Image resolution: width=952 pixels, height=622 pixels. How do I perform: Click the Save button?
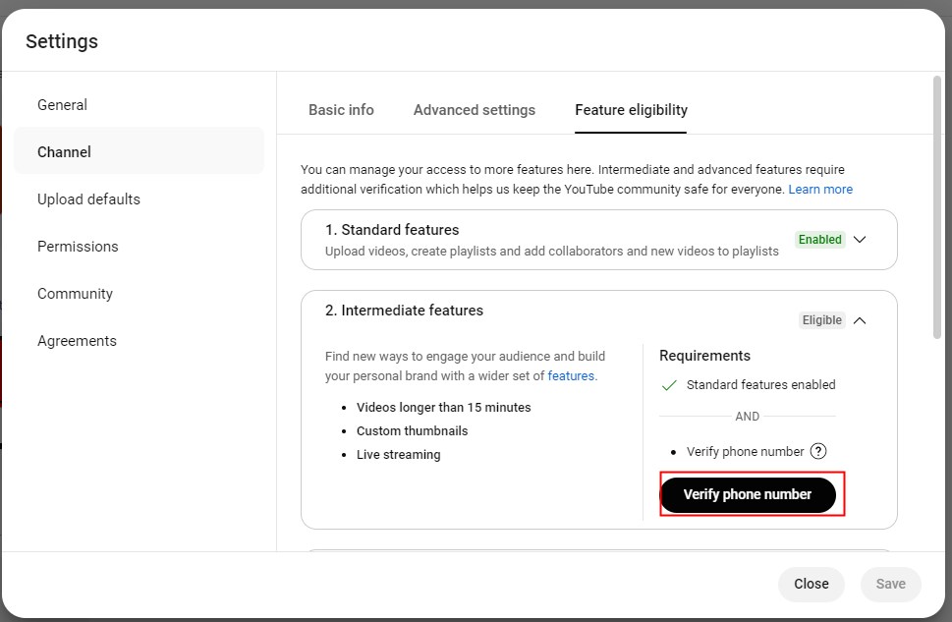pos(890,584)
